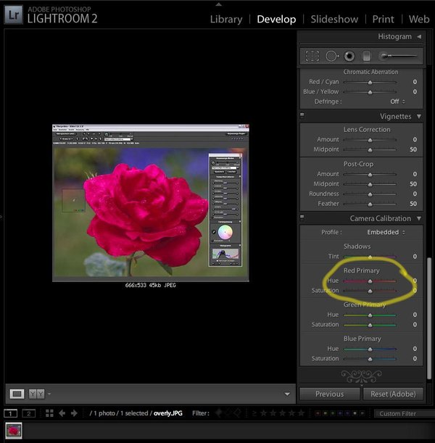
Task: Select the Adjustment Brush tool
Action: click(398, 56)
